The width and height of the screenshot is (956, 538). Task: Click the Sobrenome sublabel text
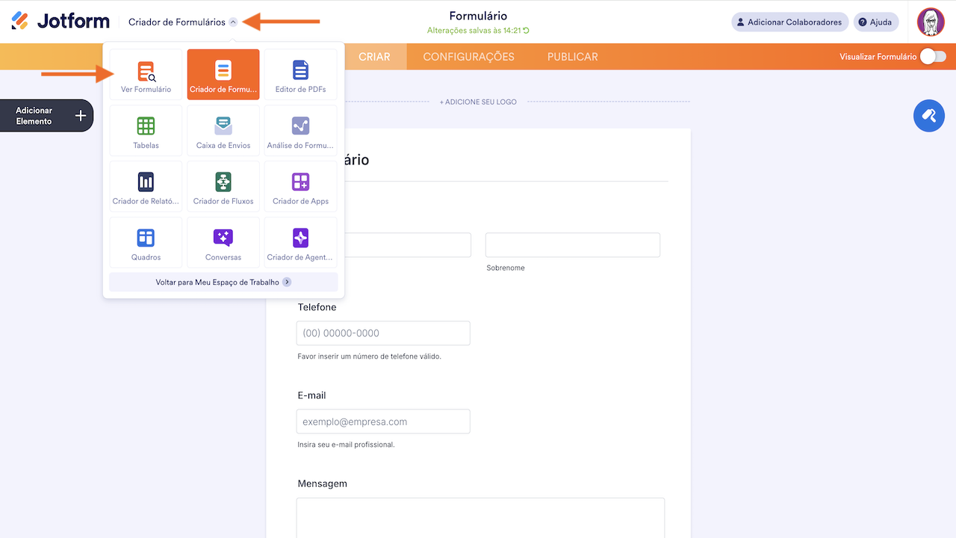tap(506, 268)
